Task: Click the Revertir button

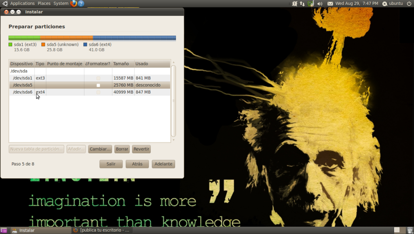Action: [x=141, y=149]
